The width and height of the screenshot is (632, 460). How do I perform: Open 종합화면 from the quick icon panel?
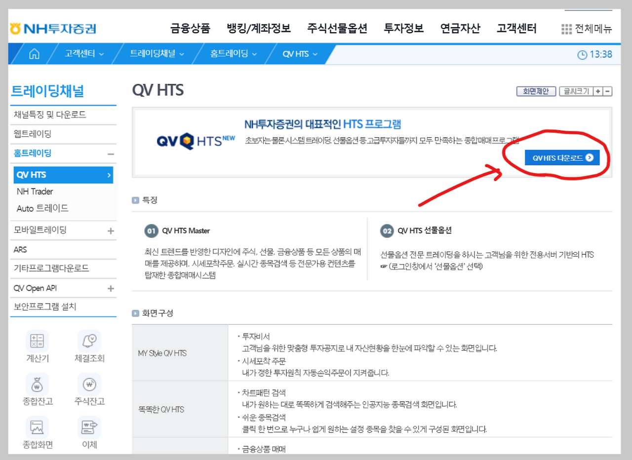click(38, 430)
